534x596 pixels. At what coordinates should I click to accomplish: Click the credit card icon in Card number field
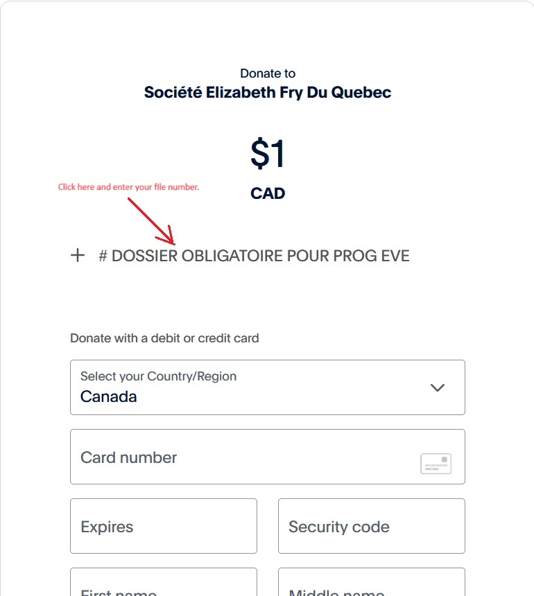(x=436, y=464)
